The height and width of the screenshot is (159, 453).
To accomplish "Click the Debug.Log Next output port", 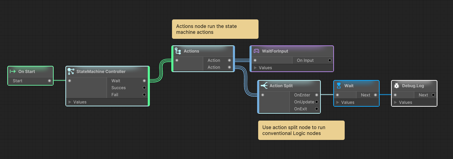I will pyautogui.click(x=433, y=95).
